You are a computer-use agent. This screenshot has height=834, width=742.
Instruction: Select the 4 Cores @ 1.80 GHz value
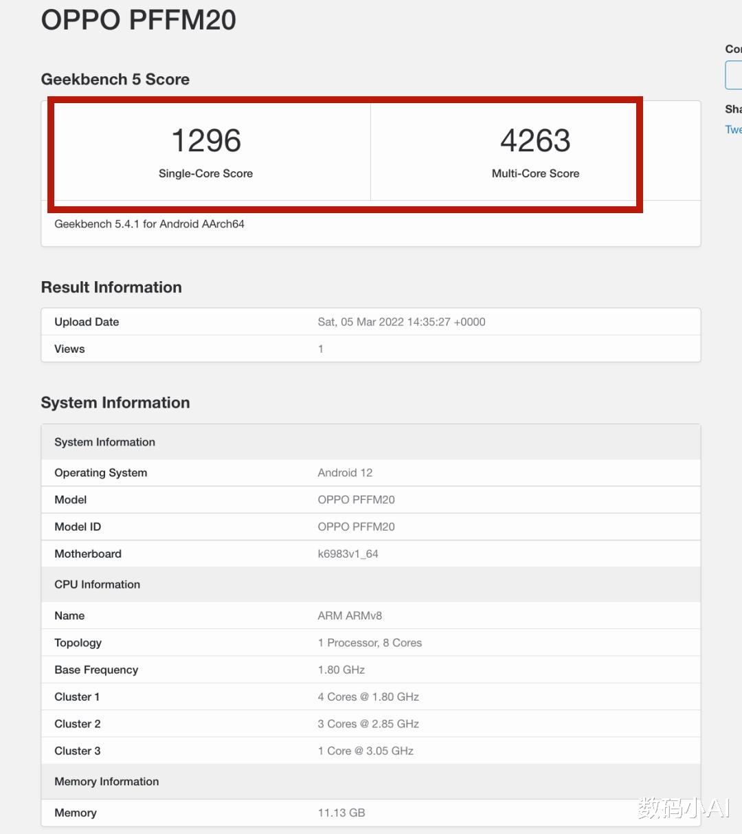pos(368,697)
